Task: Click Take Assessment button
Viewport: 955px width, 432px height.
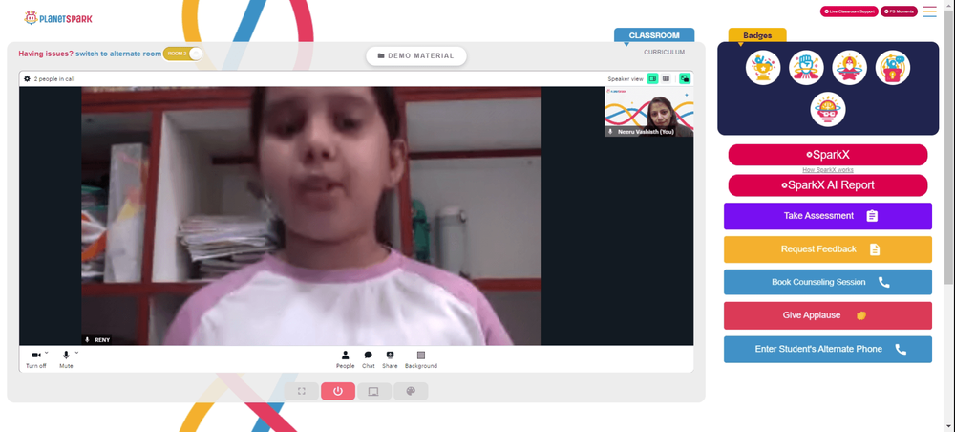Action: pos(828,216)
